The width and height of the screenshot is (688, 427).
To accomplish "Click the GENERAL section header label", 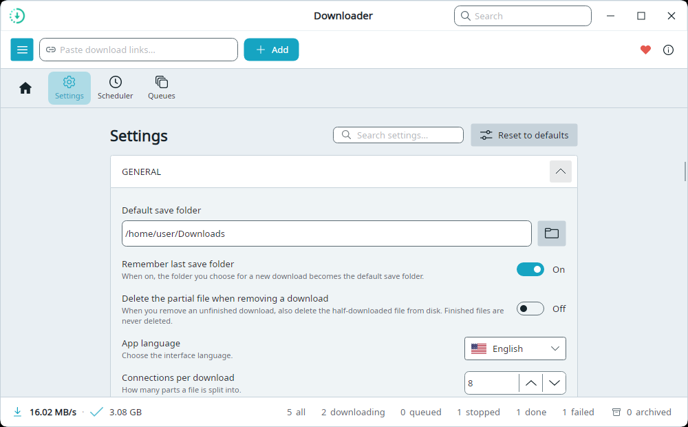I will click(x=141, y=171).
